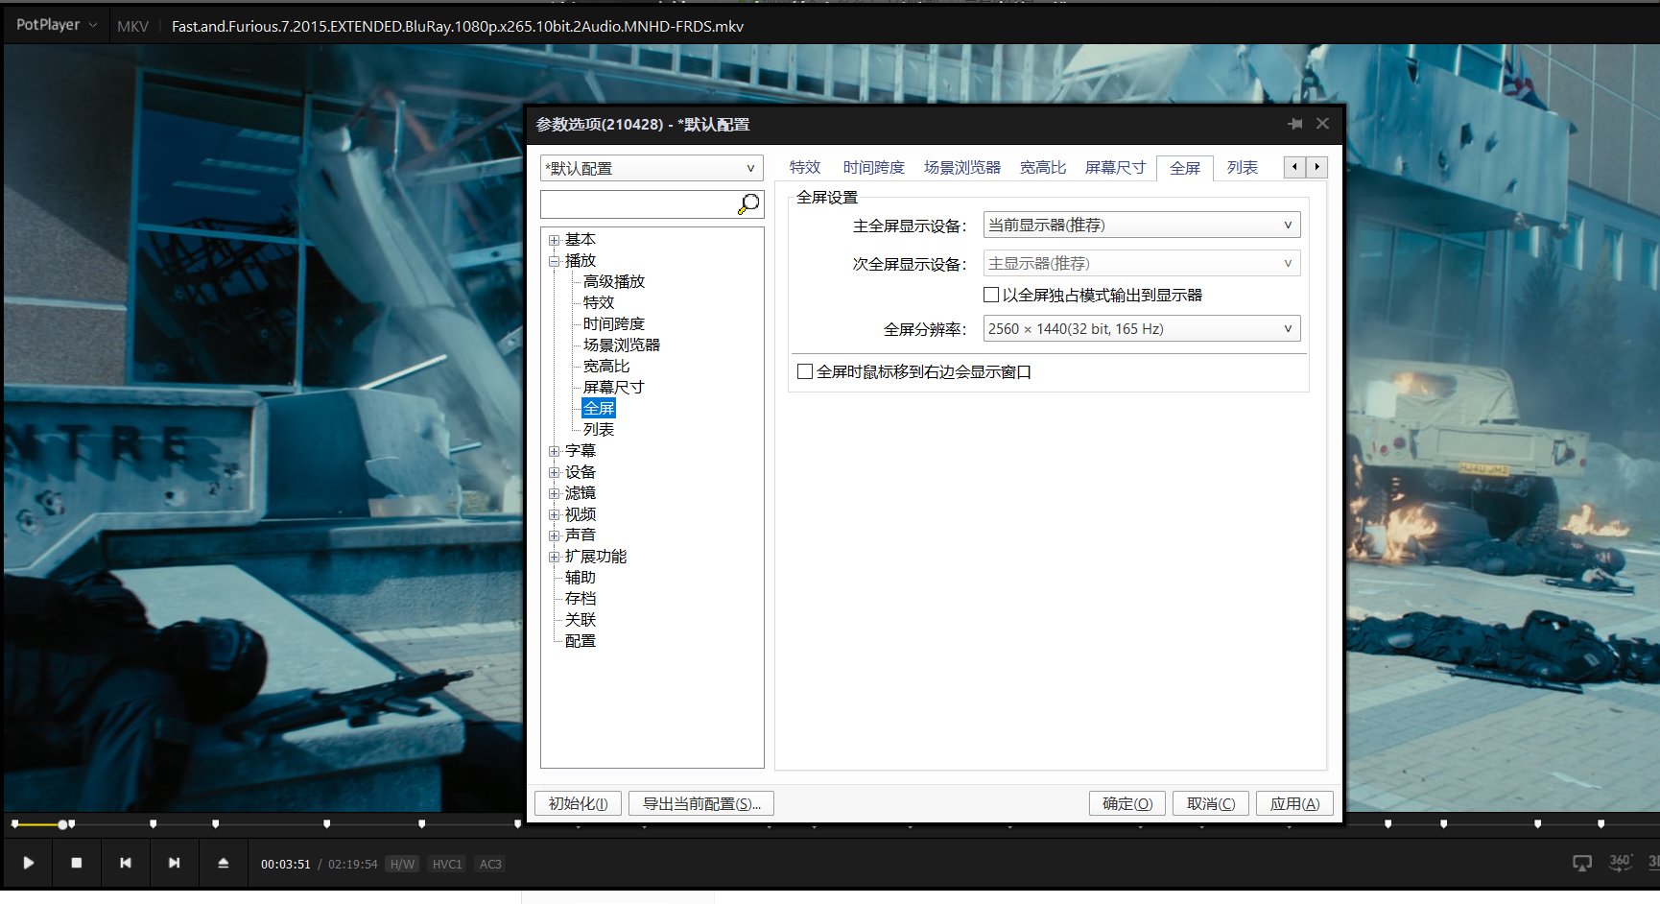Click the 初始化(I) button
This screenshot has width=1660, height=904.
[578, 803]
